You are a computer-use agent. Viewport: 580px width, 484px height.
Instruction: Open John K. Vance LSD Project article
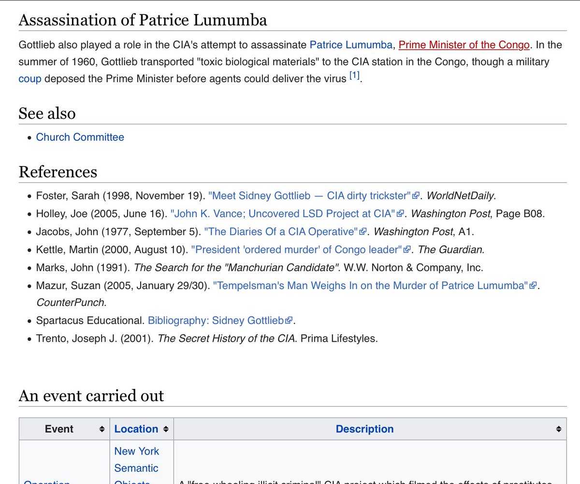[x=283, y=213]
